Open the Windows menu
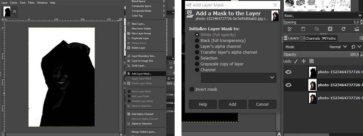 tap(42, 3)
